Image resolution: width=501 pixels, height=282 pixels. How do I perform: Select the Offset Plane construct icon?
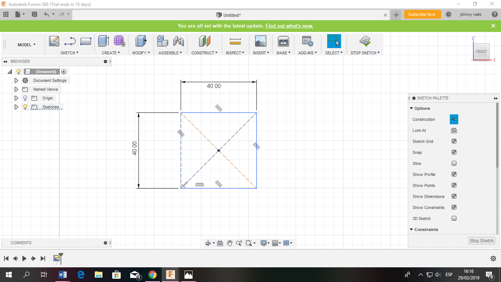tap(205, 41)
